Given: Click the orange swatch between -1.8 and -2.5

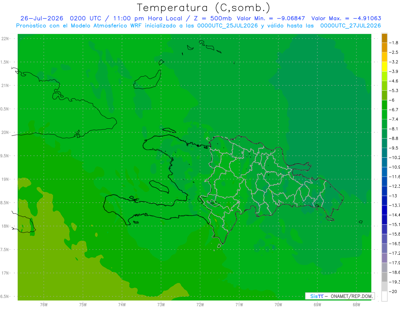Looking at the screenshot, I should (384, 48).
